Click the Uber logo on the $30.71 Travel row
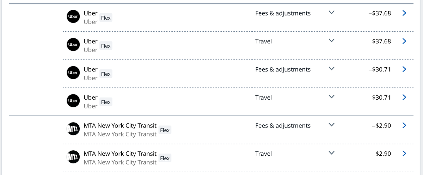Viewport: 423px width, 175px height. 73,101
